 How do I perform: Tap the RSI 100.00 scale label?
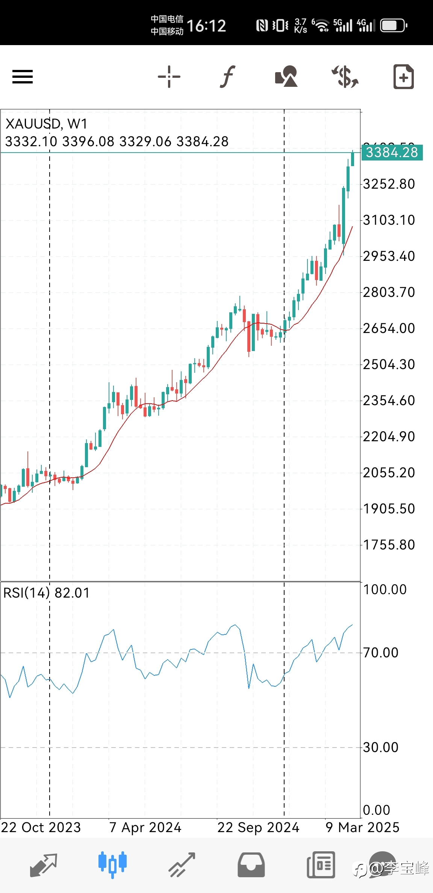click(x=385, y=590)
